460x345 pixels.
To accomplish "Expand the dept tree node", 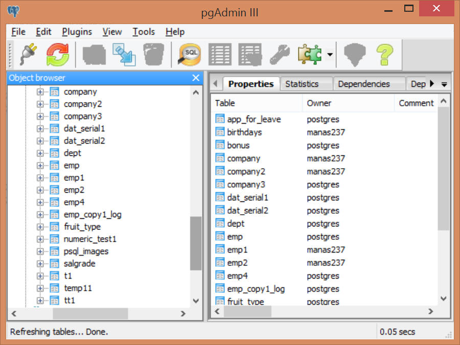I will click(40, 153).
